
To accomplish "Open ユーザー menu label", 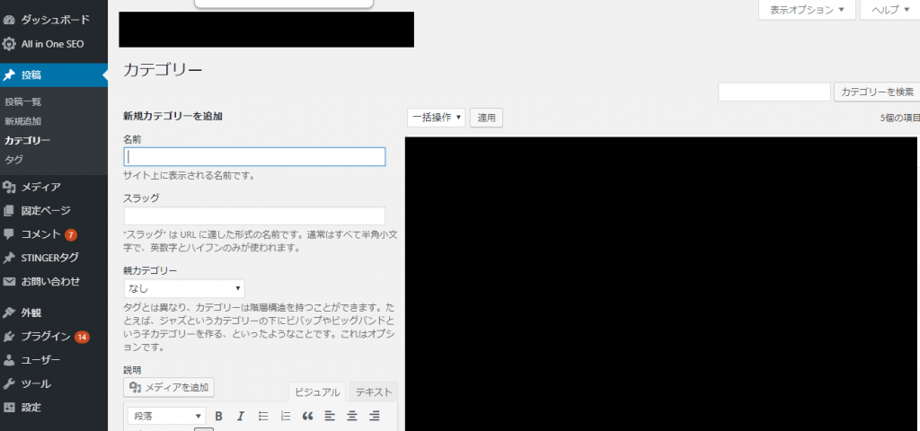I will 41,360.
